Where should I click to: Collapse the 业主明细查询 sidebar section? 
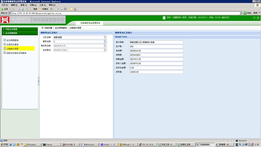(20, 33)
